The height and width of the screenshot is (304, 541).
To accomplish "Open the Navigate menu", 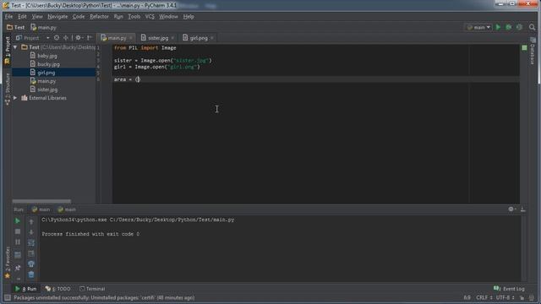I will [x=57, y=17].
